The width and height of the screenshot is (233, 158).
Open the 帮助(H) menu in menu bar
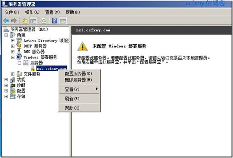point(73,12)
